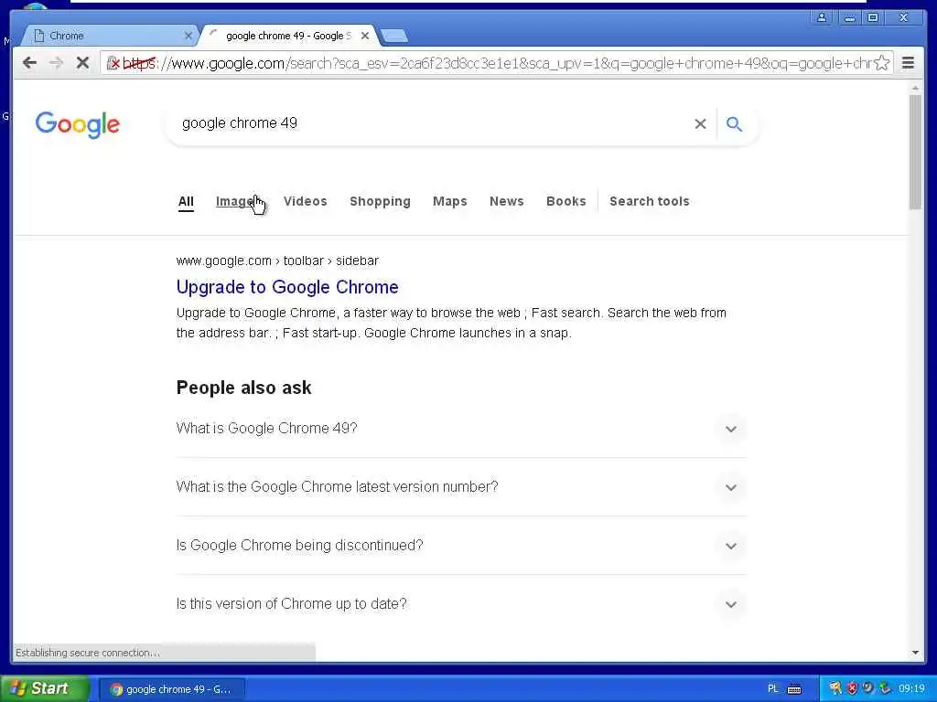This screenshot has width=937, height=702.
Task: Close the 'Chrome' tab
Action: (188, 36)
